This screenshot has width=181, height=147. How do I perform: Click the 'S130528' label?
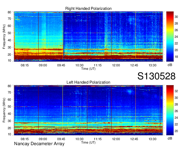[x=157, y=76]
